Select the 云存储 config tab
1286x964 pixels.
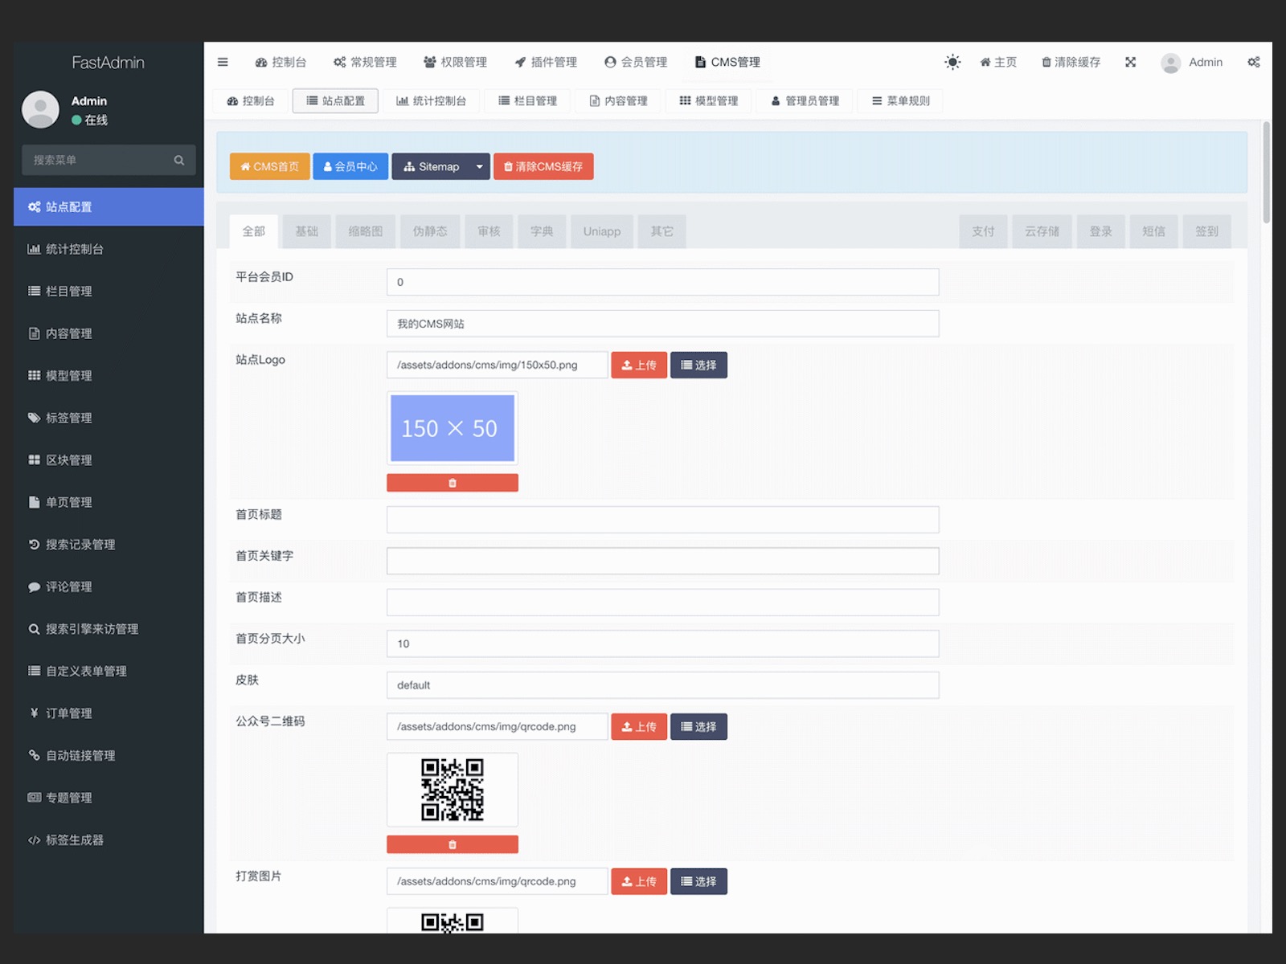point(1042,231)
